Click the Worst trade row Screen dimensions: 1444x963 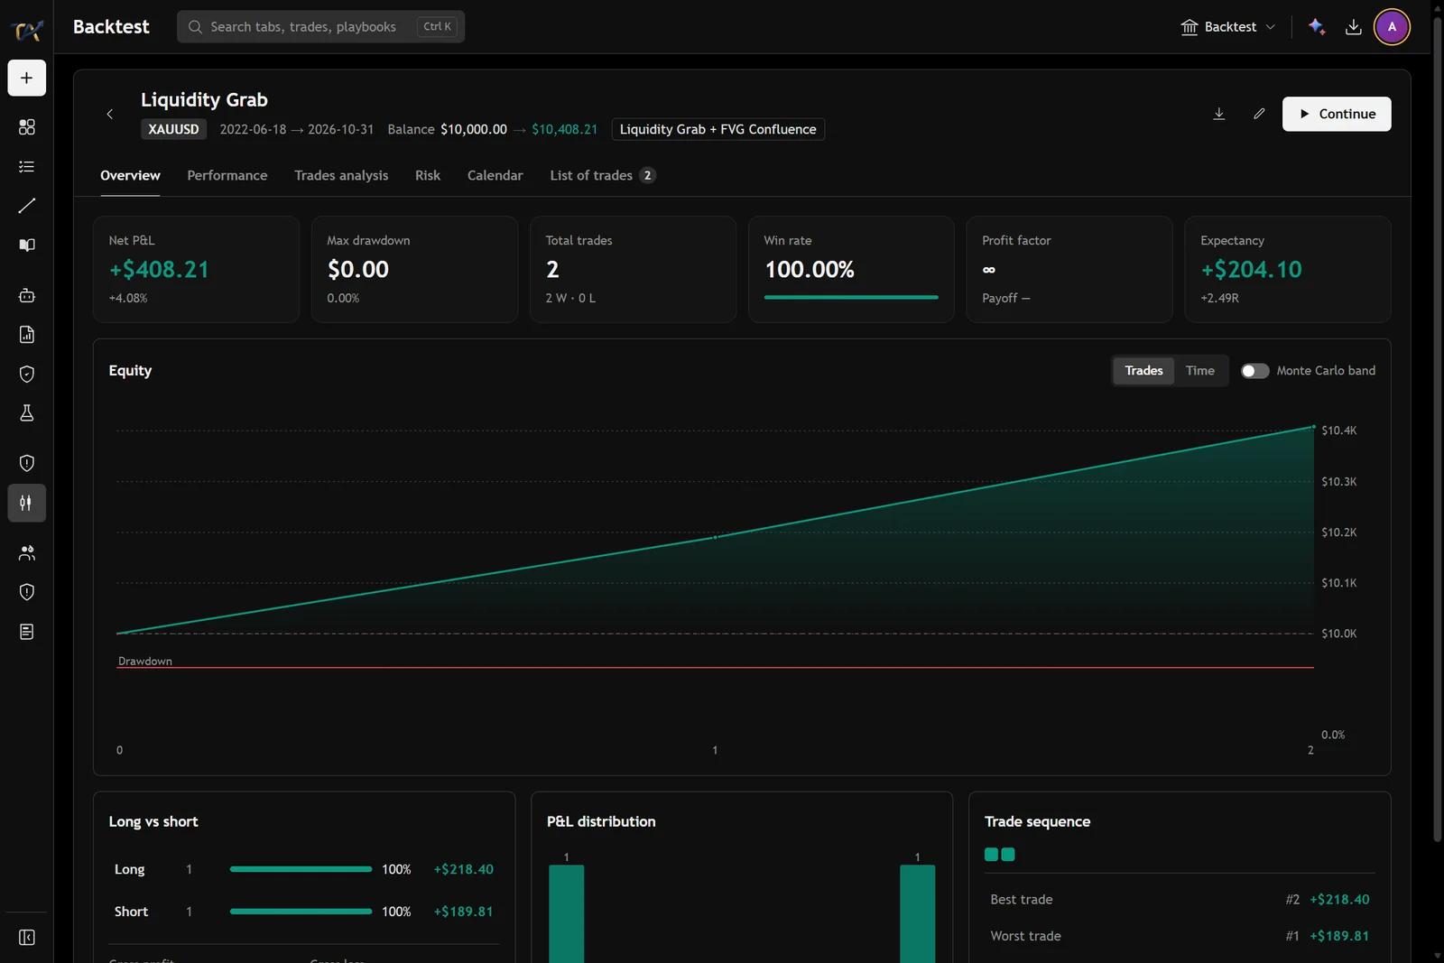click(1180, 936)
